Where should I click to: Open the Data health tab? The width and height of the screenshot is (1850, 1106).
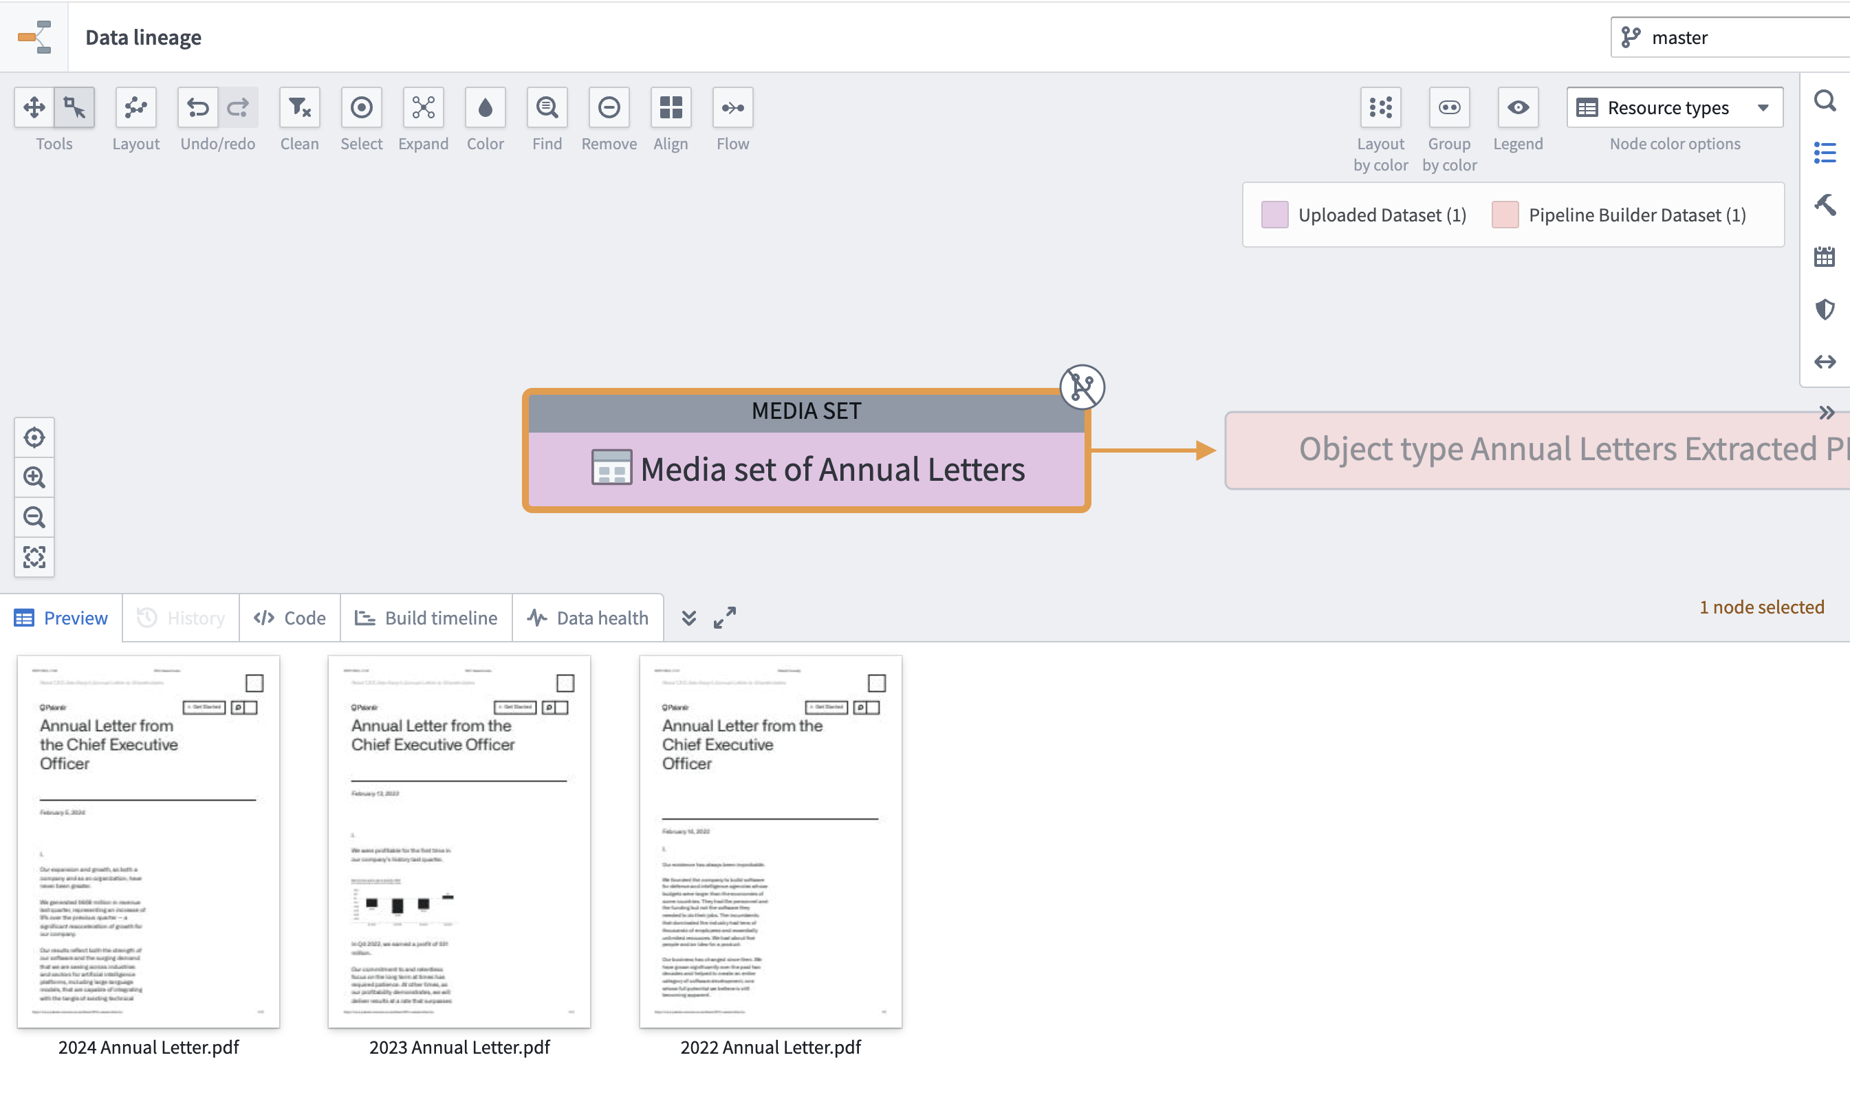(x=588, y=618)
